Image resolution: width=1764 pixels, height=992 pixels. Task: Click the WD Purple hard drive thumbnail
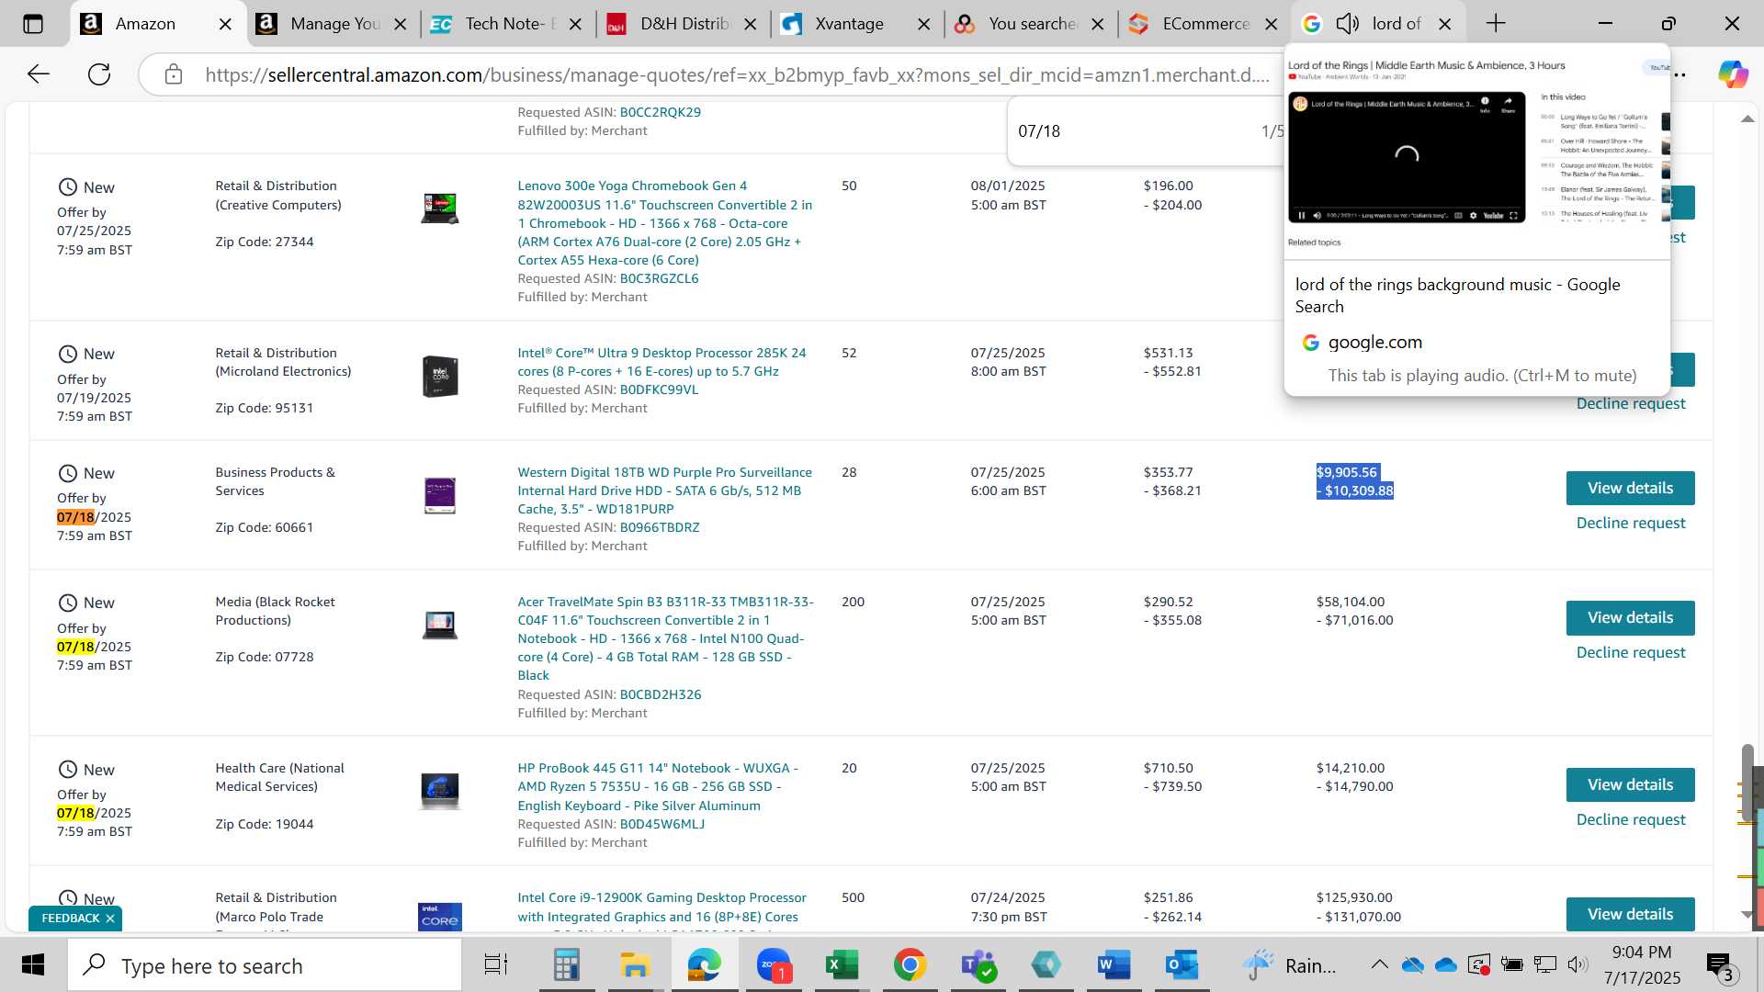[439, 495]
